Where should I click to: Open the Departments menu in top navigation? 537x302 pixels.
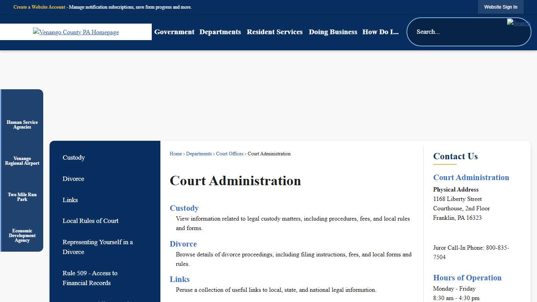pyautogui.click(x=220, y=32)
